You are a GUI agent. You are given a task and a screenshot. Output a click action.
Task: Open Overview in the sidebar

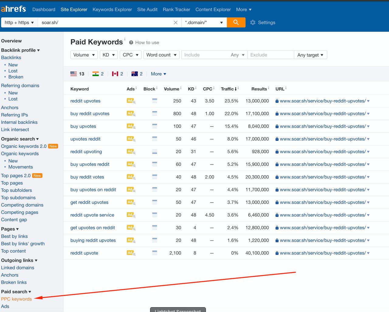pos(11,41)
